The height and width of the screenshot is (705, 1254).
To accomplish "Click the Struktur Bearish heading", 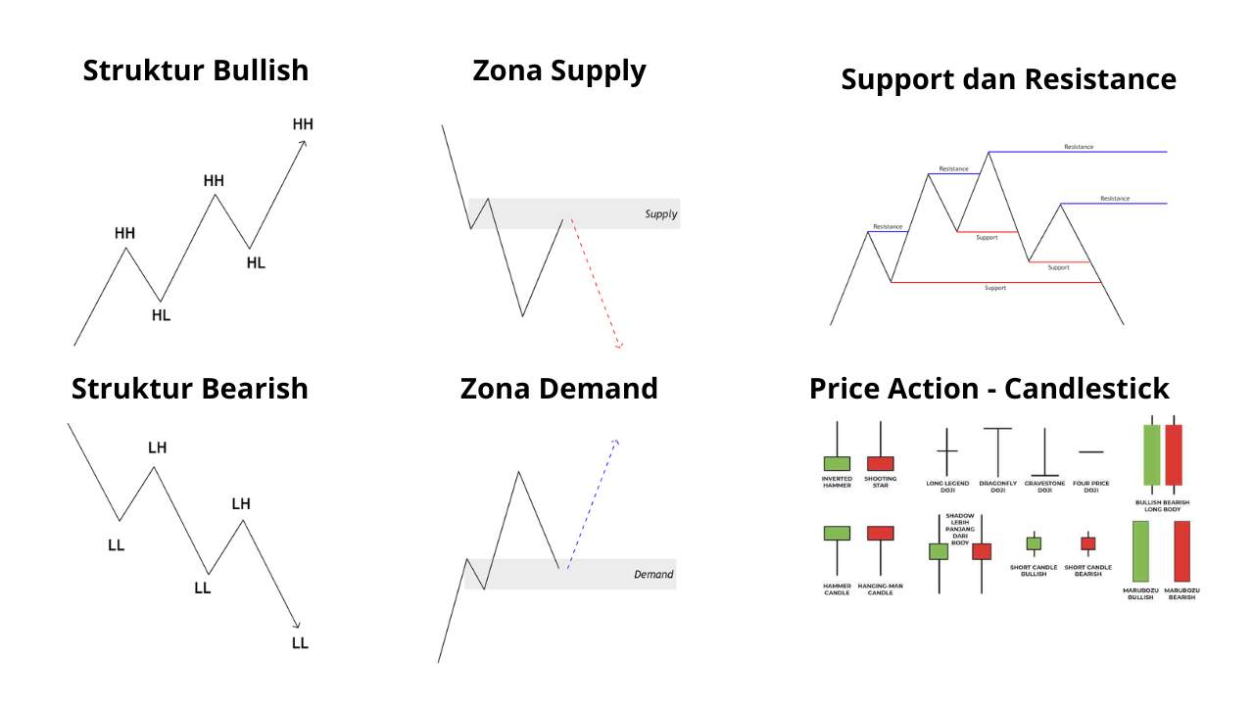I will 190,389.
